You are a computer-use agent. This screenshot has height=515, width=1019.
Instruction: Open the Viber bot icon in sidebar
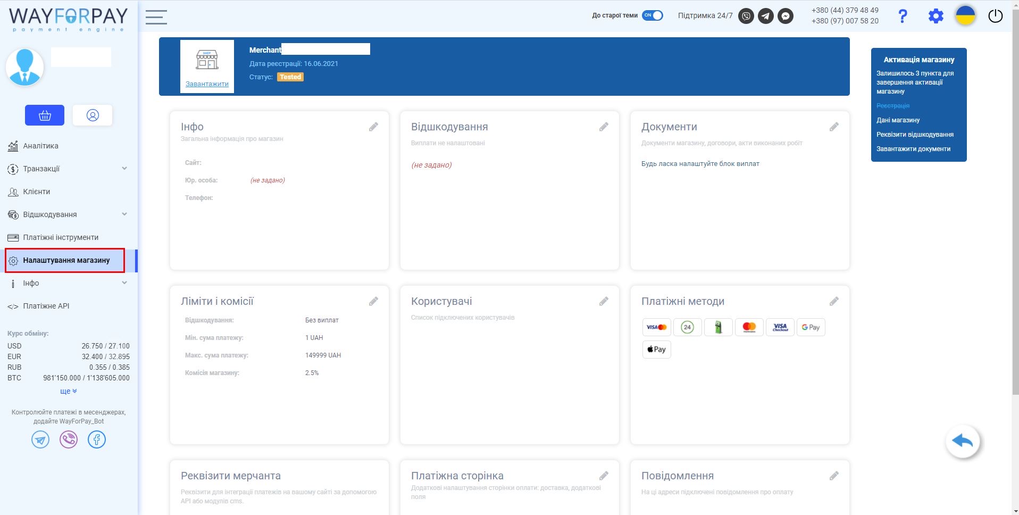[x=69, y=439]
